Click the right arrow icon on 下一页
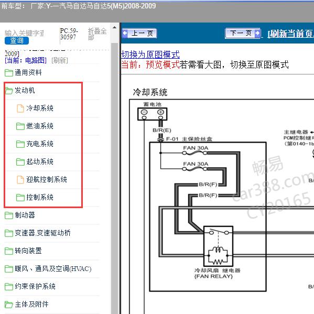Screen dimensions: 314x314 pos(257,33)
